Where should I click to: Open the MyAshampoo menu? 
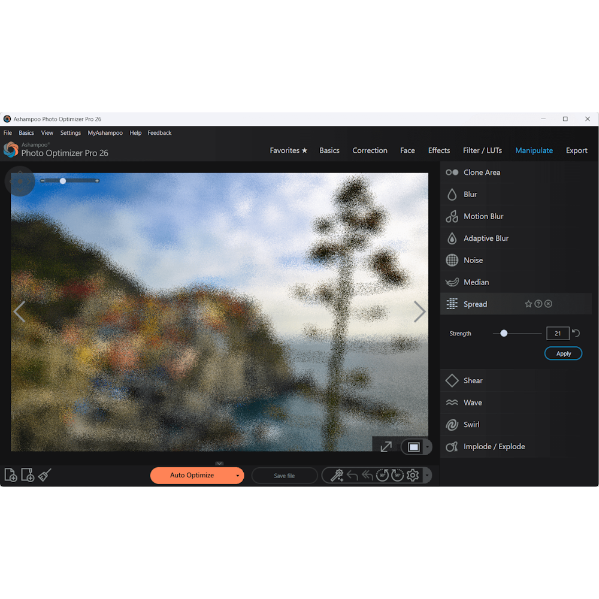(105, 132)
